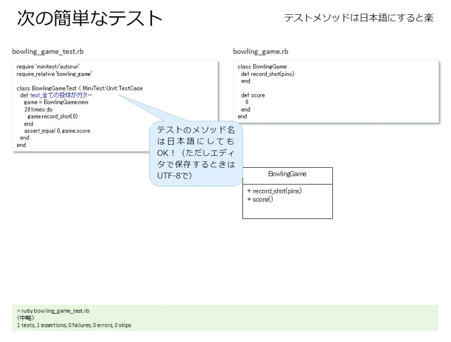
Task: Click the 20.times do line
Action: click(38, 109)
